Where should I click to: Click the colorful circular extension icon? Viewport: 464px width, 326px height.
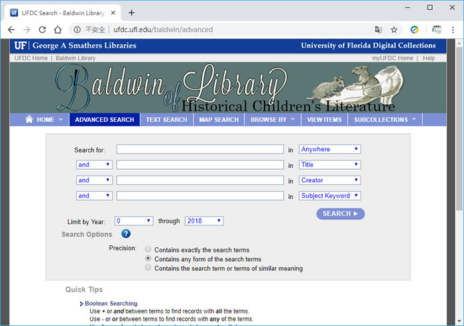pos(414,30)
